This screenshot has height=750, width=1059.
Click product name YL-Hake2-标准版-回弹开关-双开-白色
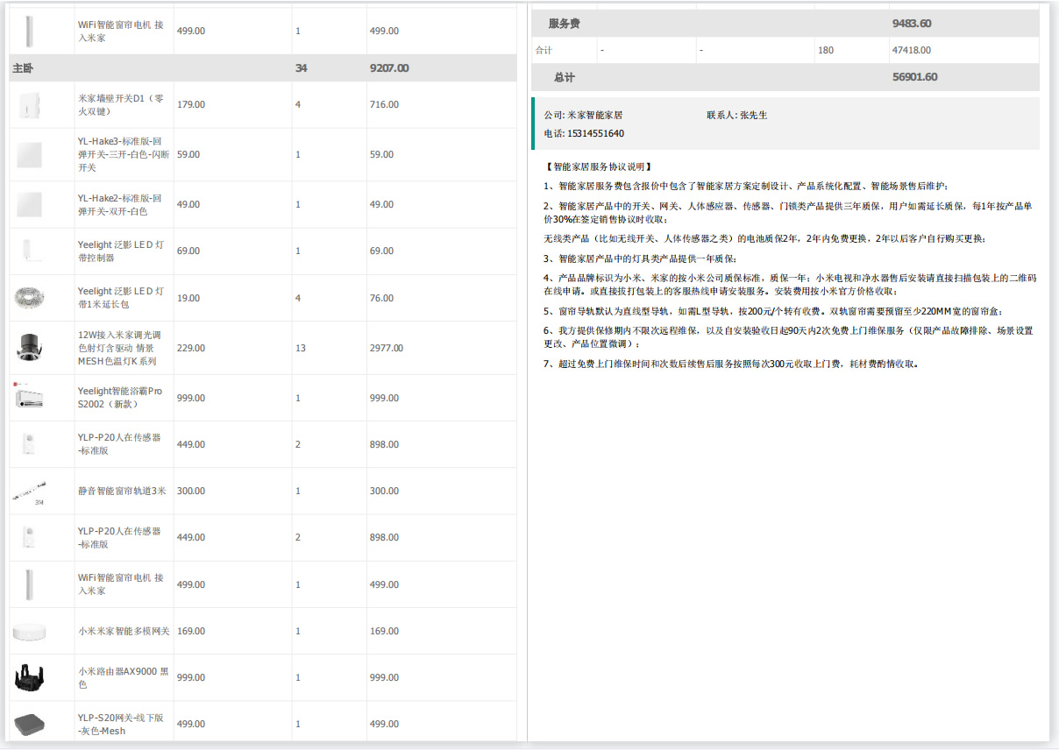point(121,205)
